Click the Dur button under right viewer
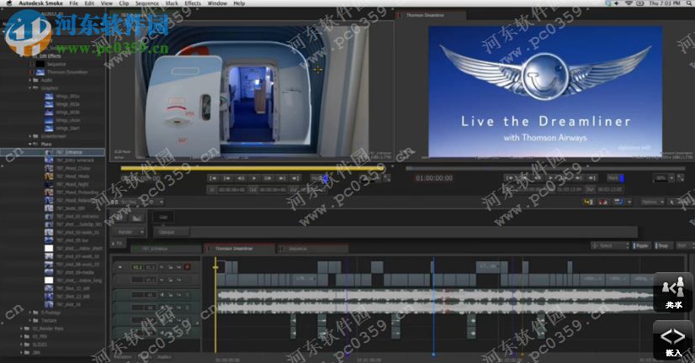695x363 pixels. coord(590,189)
